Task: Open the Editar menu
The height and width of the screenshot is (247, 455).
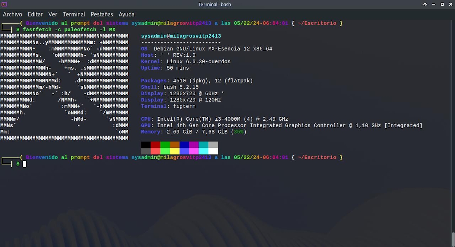Action: point(35,14)
